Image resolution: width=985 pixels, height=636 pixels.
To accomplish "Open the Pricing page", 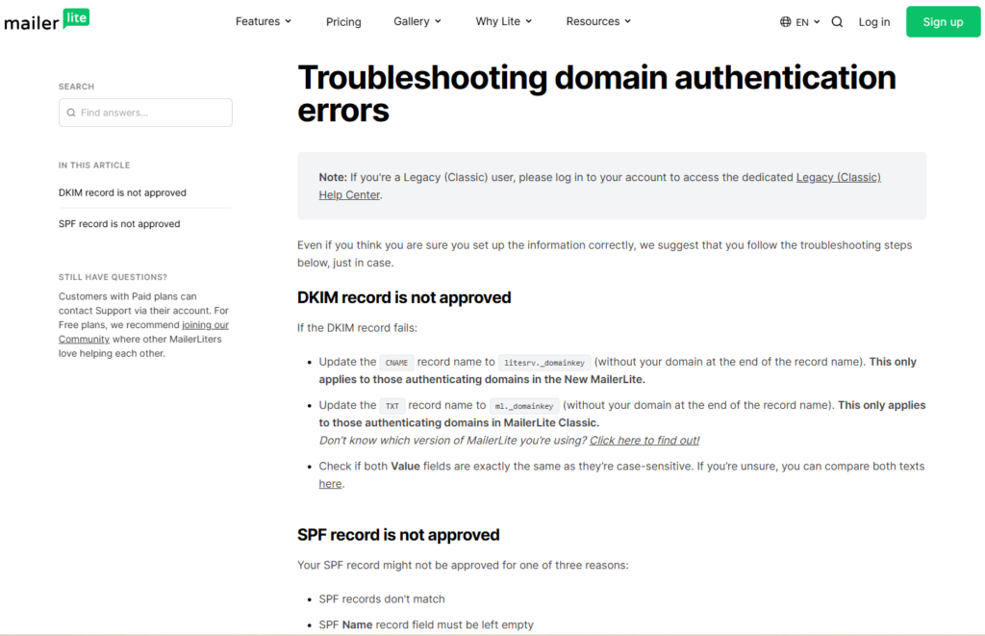I will 343,22.
